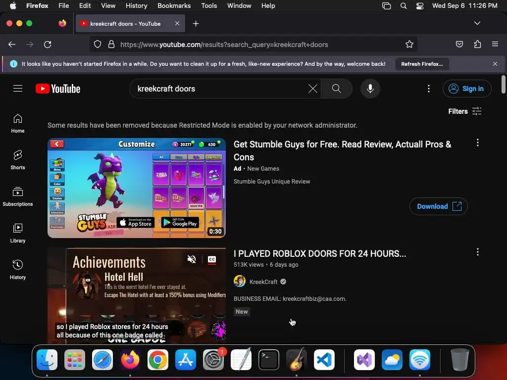The height and width of the screenshot is (380, 507).
Task: Toggle closed captions on video preview
Action: coord(212,259)
